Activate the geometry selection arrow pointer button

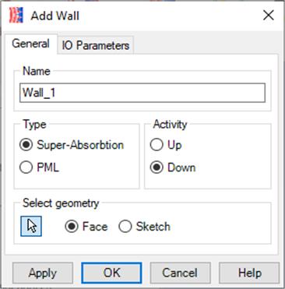31,226
